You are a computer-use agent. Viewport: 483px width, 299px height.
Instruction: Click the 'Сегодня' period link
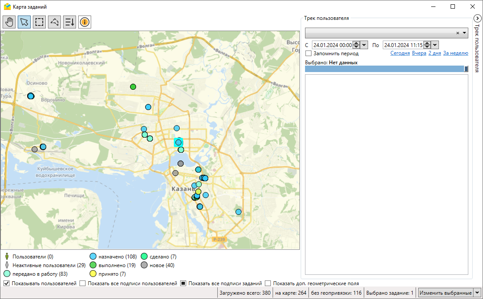pyautogui.click(x=400, y=54)
